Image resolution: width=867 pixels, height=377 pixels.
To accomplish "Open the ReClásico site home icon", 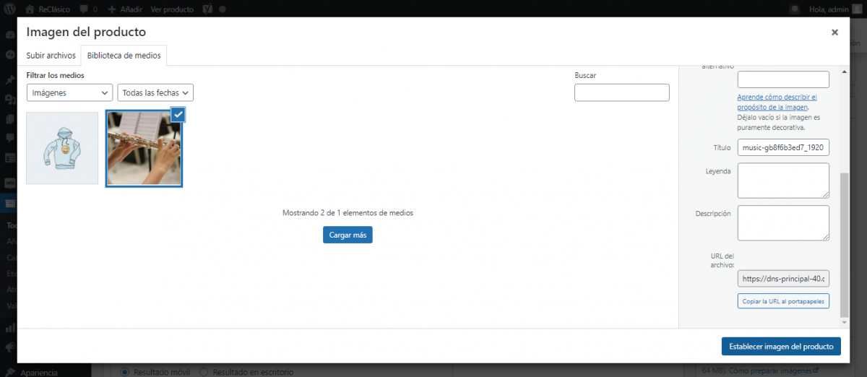I will (29, 9).
